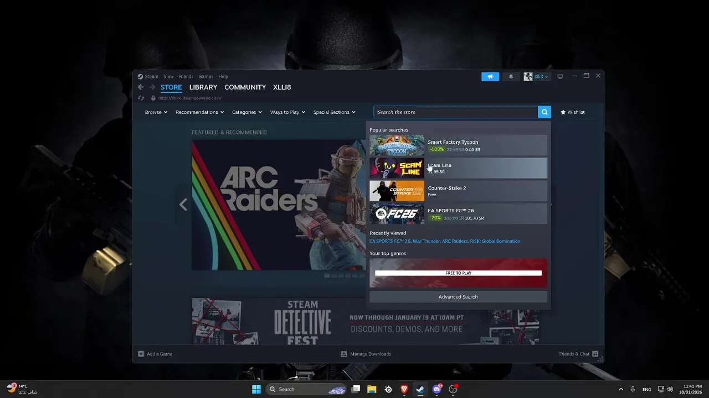This screenshot has height=398, width=709.
Task: Open the notifications bell
Action: point(511,77)
